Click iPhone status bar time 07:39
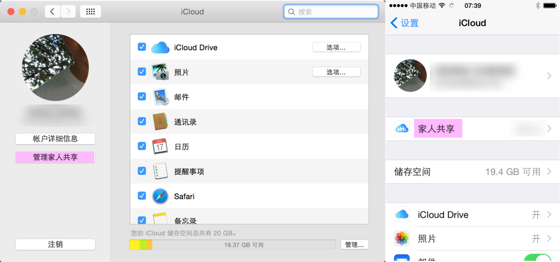 click(x=473, y=5)
